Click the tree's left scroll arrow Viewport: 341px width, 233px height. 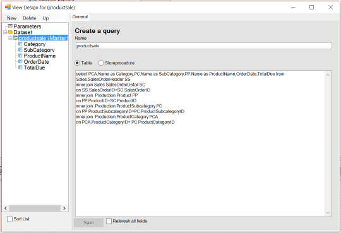click(x=6, y=208)
